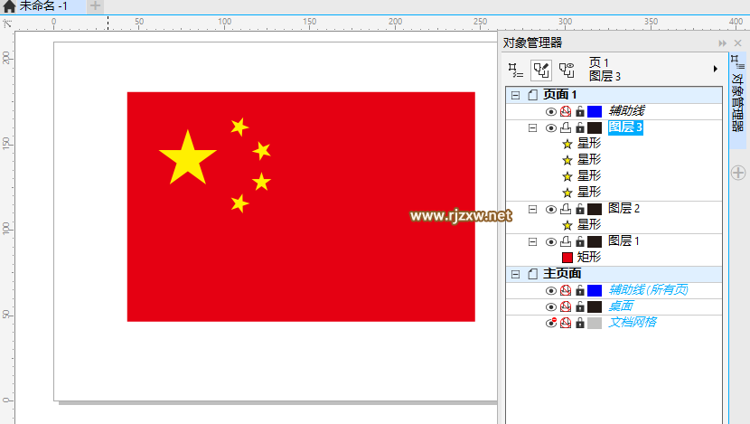Screen dimensions: 750x424
Task: Select the 辅助线(所有页) master layer
Action: tap(648, 290)
